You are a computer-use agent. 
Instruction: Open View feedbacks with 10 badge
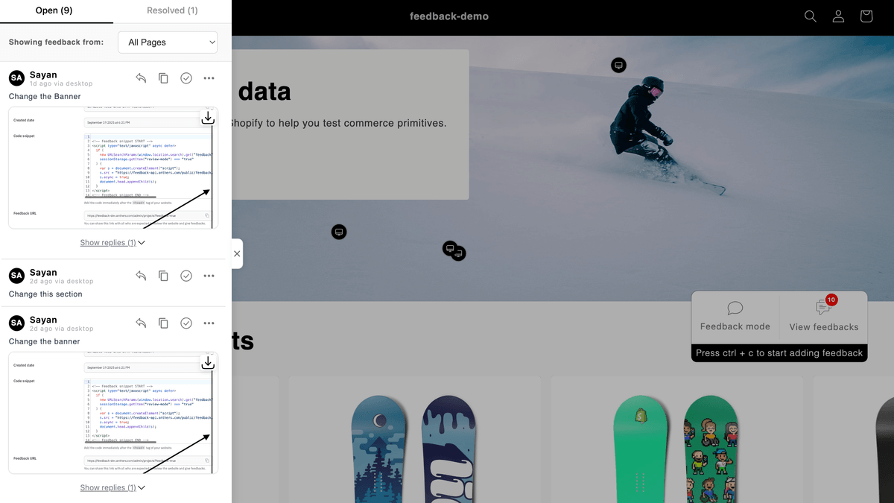[x=823, y=317]
